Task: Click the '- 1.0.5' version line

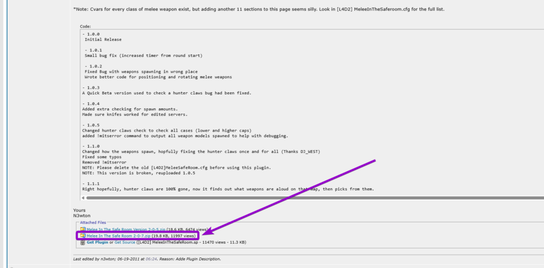Action: tap(91, 125)
